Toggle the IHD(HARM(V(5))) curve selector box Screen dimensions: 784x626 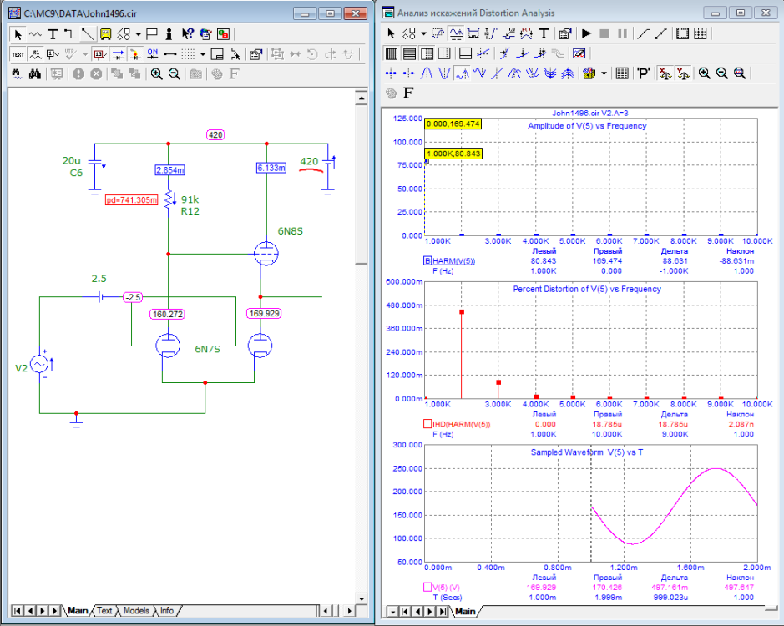pos(427,425)
